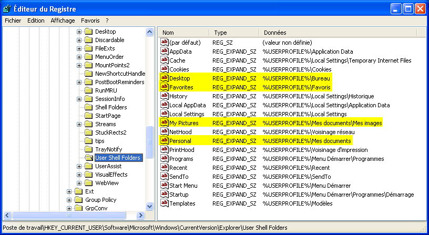Expand the SessionInfo tree key

point(79,99)
